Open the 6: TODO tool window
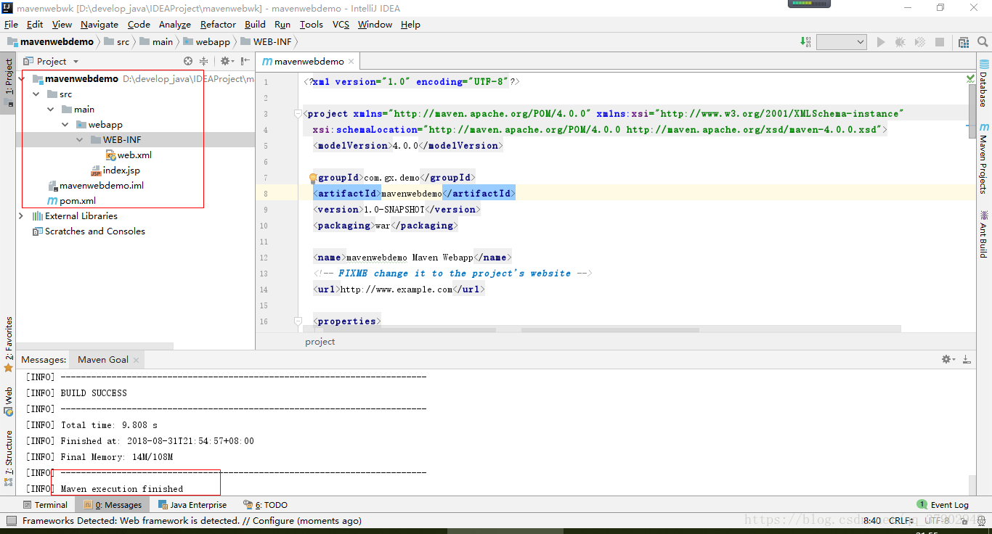This screenshot has width=992, height=534. [266, 505]
